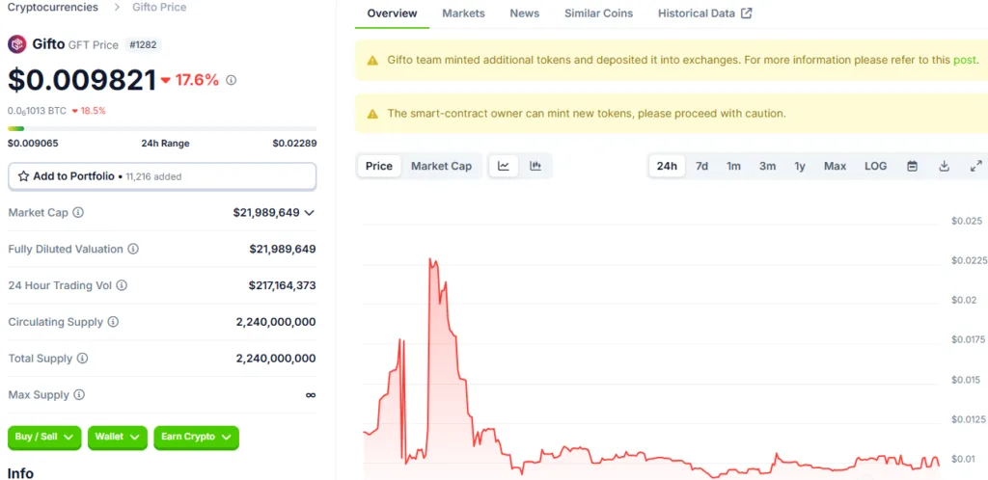Select the 3m time range
This screenshot has width=988, height=480.
pos(767,166)
